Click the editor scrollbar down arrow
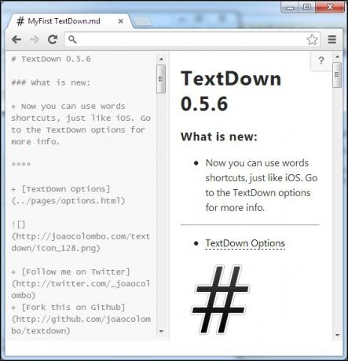 161,331
